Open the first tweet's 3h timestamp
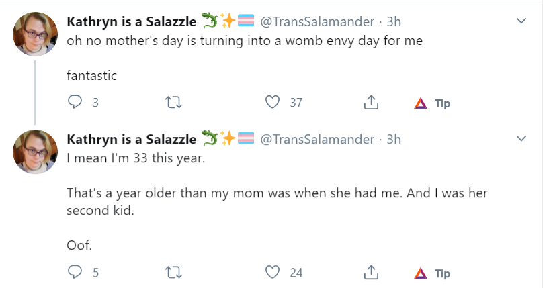Viewport: 551px width, 288px height. [394, 21]
